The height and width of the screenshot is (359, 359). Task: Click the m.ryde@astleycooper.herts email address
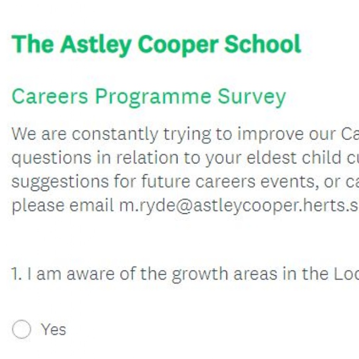tap(239, 206)
